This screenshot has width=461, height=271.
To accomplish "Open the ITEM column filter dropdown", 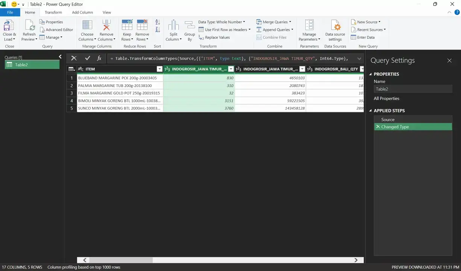I will coord(159,69).
